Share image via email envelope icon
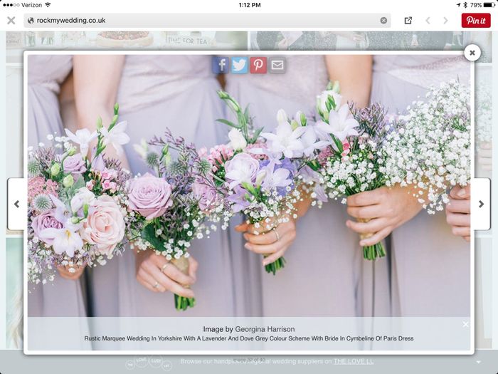 coord(277,66)
